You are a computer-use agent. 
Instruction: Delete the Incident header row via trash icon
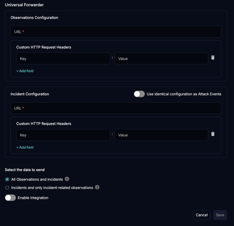(x=213, y=134)
